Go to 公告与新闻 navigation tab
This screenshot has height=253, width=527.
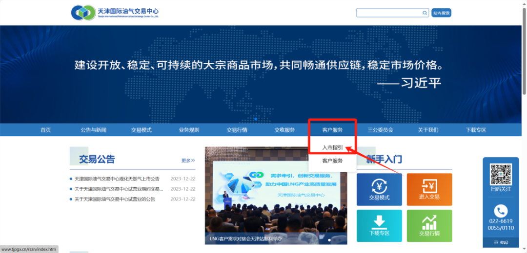point(93,130)
